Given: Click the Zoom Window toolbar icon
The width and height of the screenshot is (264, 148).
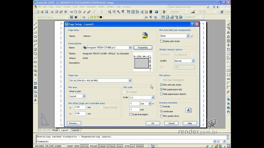Looking at the screenshot, I should (118, 12).
